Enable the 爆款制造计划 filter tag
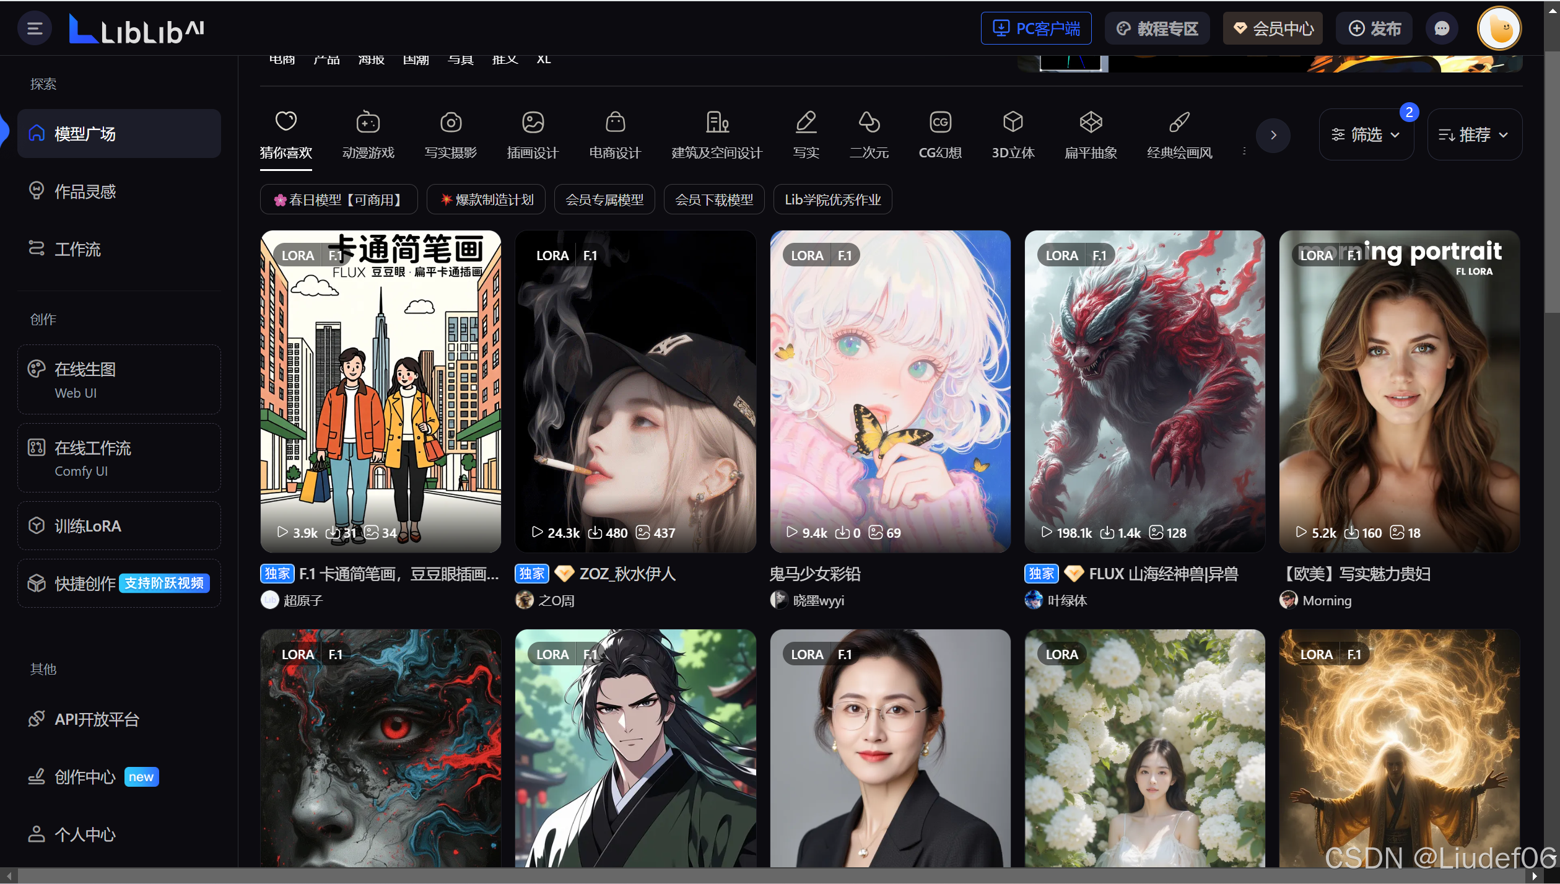Screen dimensions: 1560x884 [x=486, y=199]
